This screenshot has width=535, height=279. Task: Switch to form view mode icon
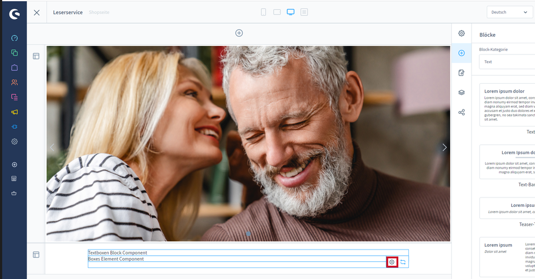coord(304,12)
